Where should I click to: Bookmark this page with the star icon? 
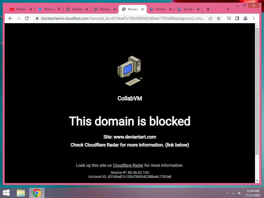[219, 18]
